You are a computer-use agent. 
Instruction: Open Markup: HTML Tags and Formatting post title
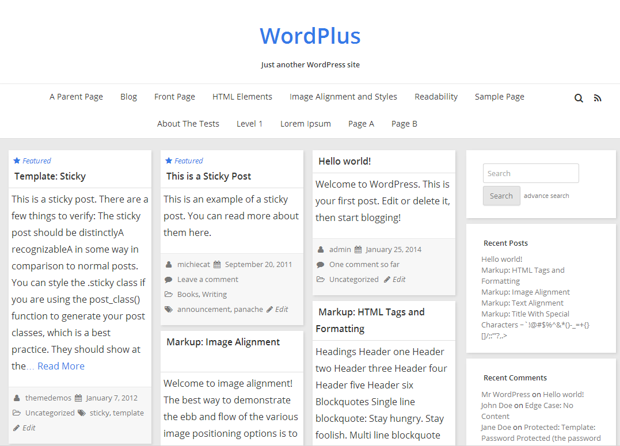(x=370, y=321)
